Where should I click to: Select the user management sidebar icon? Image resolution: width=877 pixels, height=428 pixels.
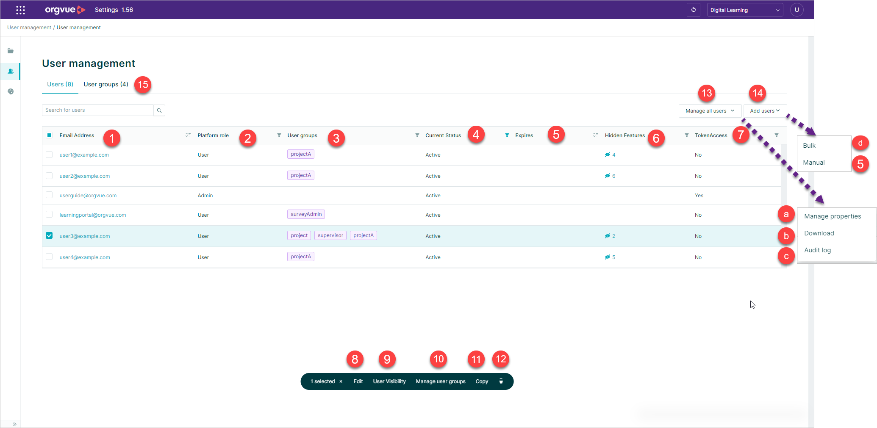click(11, 71)
